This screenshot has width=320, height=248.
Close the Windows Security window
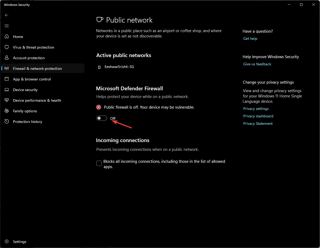(314, 5)
